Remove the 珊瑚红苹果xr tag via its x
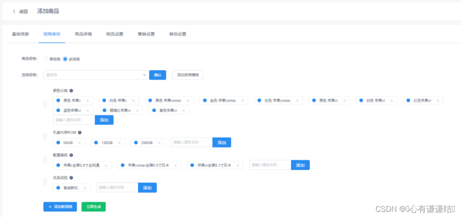The width and height of the screenshot is (461, 217). [137, 111]
